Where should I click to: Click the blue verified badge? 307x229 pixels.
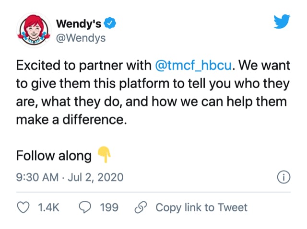pos(110,23)
